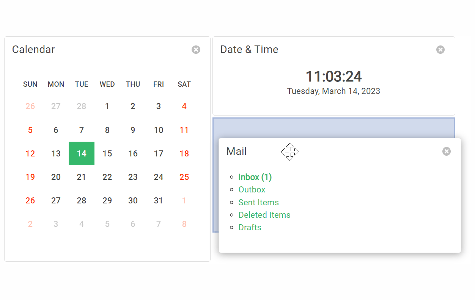Select March 22 in calendar
This screenshot has width=475, height=300.
(107, 177)
